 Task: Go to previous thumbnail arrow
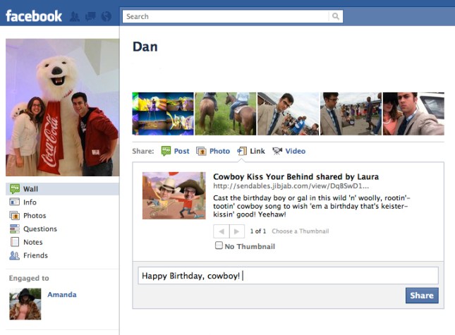(x=221, y=231)
